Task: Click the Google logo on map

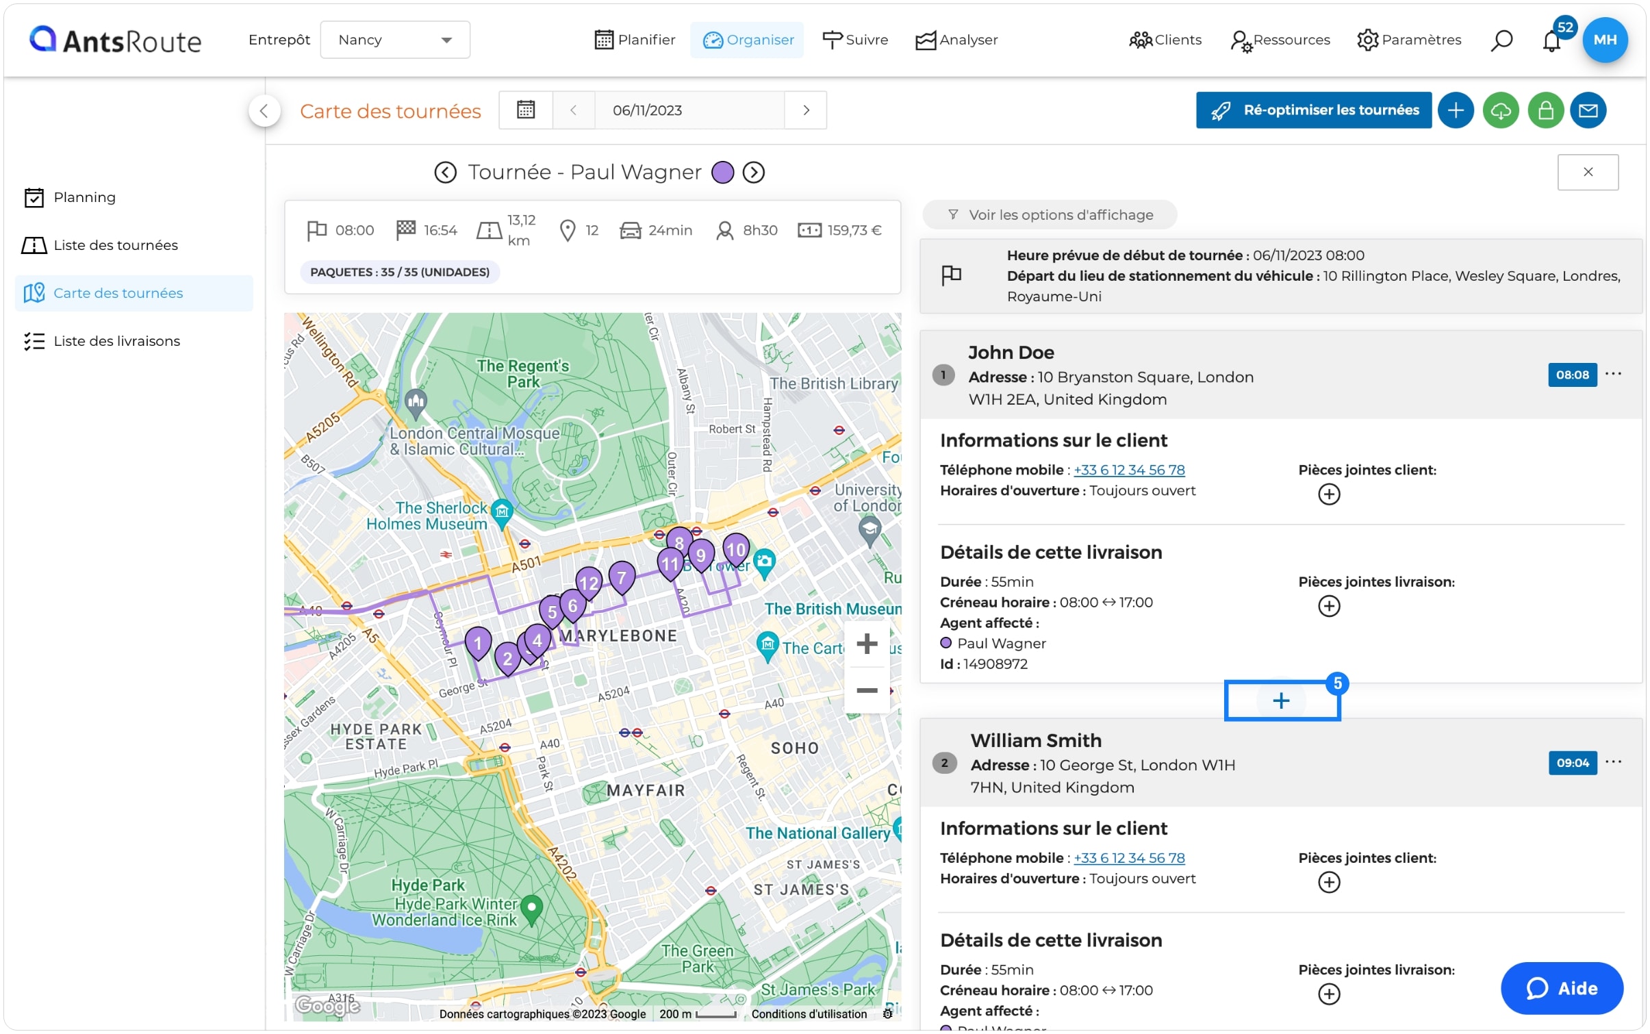Action: [x=327, y=1005]
